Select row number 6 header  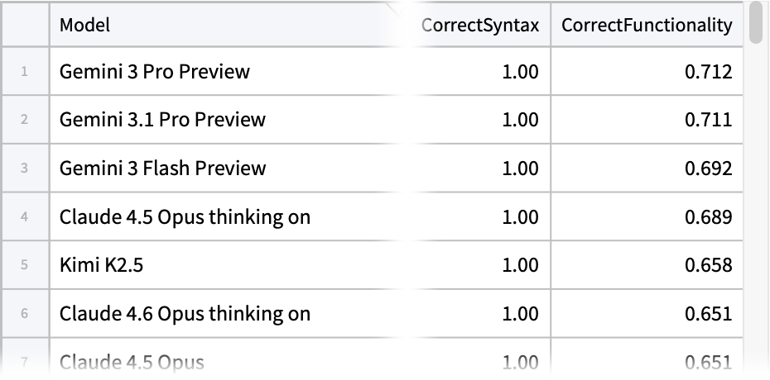(25, 314)
